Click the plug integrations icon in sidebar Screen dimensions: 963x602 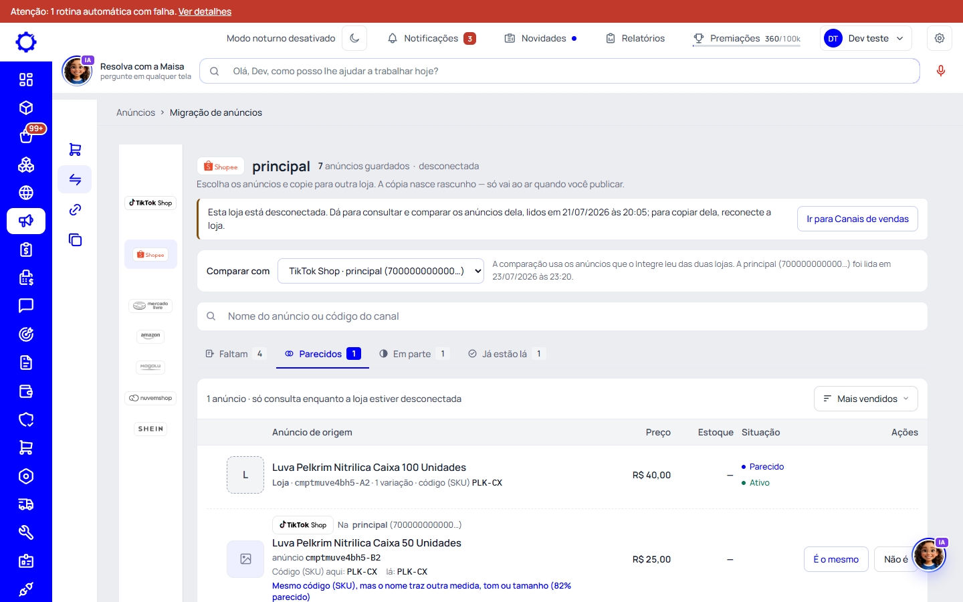pos(26,589)
